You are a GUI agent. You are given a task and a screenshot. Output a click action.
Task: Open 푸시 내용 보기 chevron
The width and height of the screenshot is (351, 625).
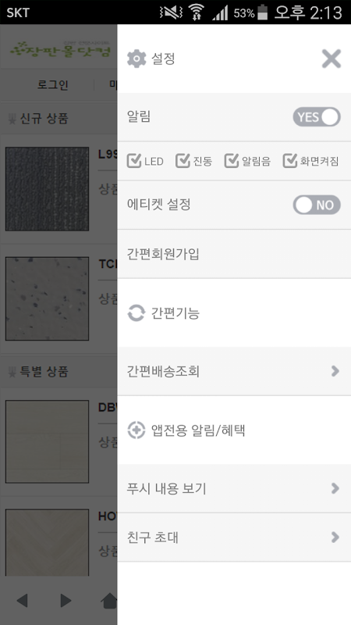tap(335, 488)
